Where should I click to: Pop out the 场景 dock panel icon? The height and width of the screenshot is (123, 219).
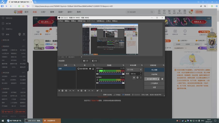(74, 65)
